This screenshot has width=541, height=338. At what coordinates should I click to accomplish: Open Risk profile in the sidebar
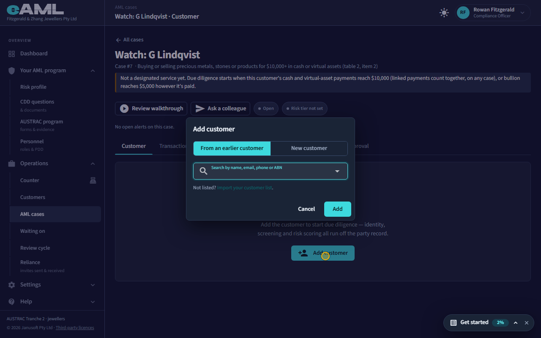pos(55,87)
